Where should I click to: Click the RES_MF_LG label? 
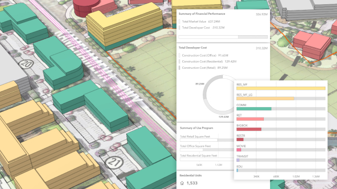(x=244, y=95)
